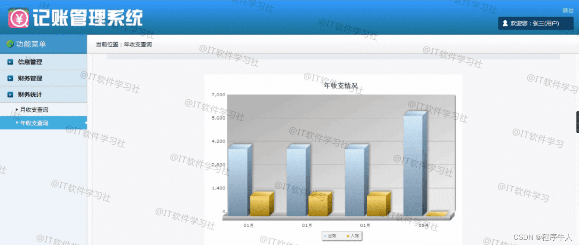Expand the 财务管理 menu section
The height and width of the screenshot is (245, 579).
[x=43, y=78]
